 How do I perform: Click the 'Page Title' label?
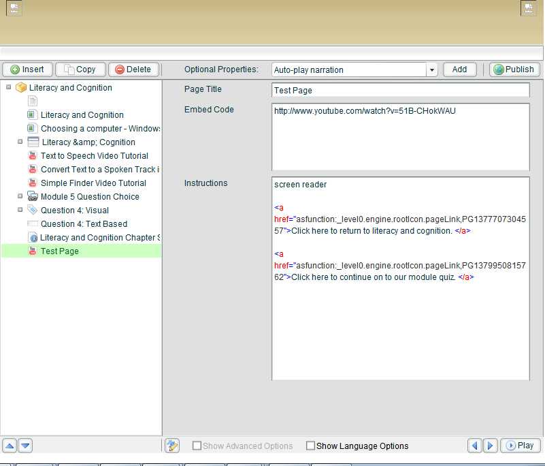pos(203,89)
